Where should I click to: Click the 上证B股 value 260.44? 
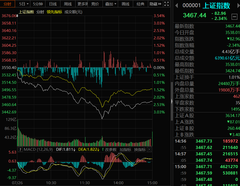pos(234,128)
